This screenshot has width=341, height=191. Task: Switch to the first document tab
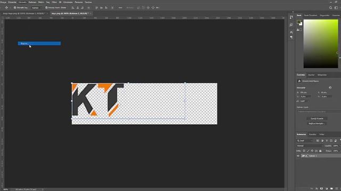coord(25,13)
